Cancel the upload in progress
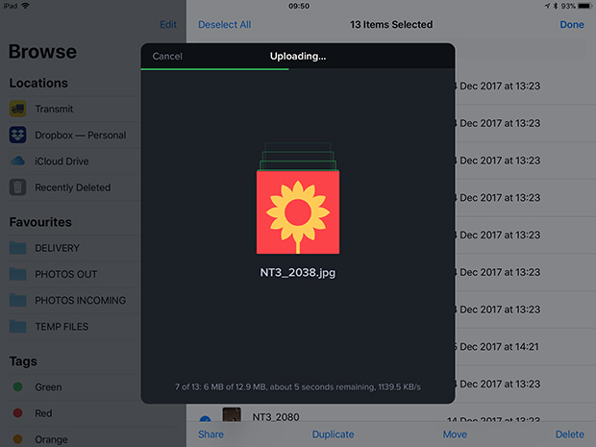 167,56
